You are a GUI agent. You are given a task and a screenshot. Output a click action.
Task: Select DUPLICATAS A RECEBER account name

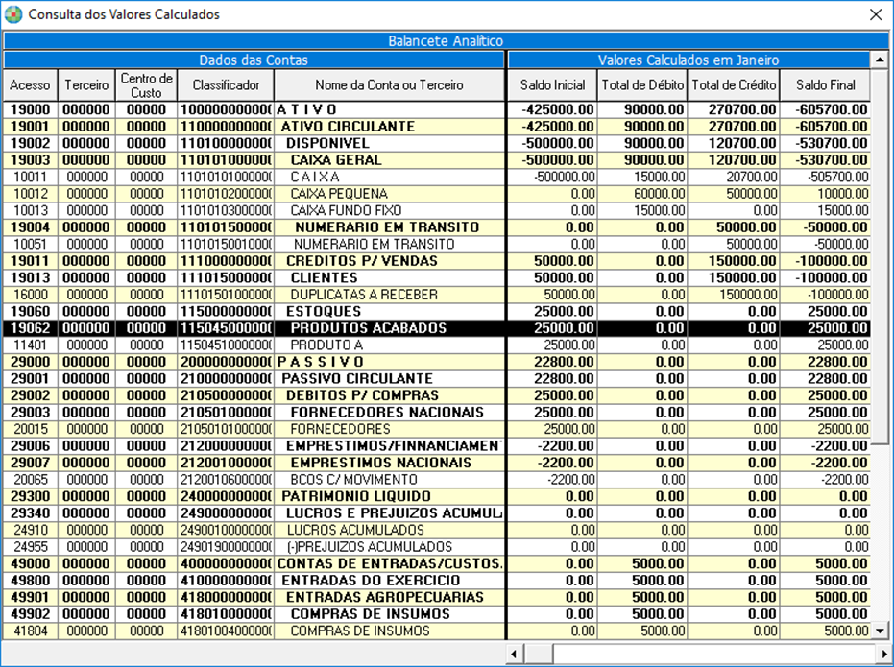[x=364, y=295]
